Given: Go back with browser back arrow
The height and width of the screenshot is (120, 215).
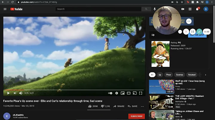Looking at the screenshot, I should tap(3, 2).
